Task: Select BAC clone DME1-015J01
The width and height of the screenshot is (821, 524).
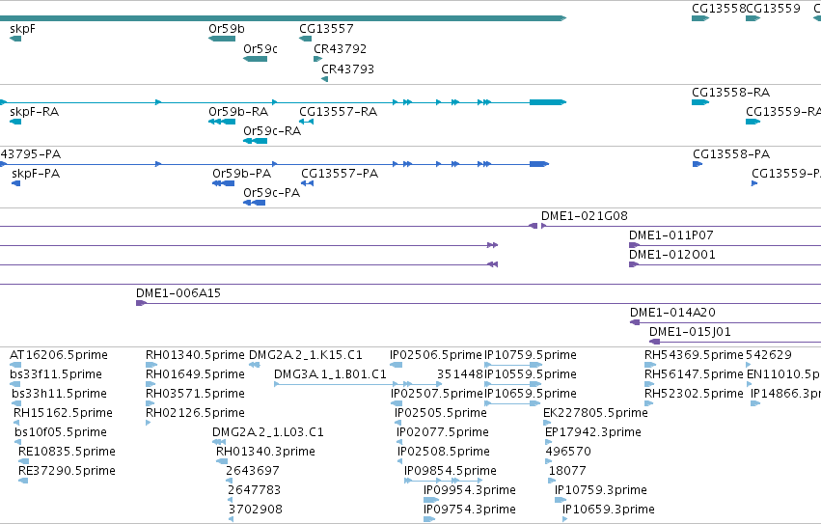Action: coord(735,342)
